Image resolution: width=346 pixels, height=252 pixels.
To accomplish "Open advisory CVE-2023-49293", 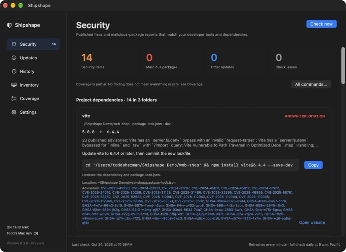I will coord(115,188).
